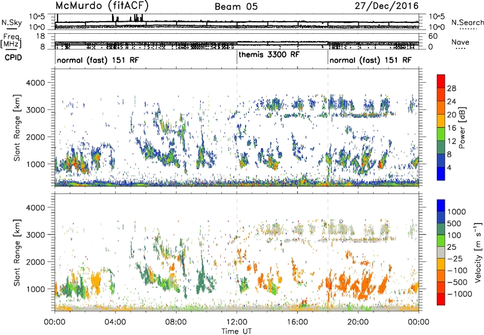Click the date '27/Dec/2016'
Screen dimensions: 484x335
click(x=387, y=6)
